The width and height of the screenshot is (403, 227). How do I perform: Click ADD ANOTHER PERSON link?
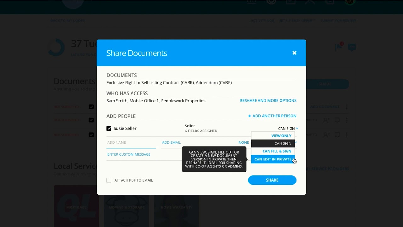coord(272,116)
